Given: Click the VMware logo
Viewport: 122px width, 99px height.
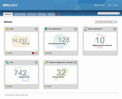Looking at the screenshot, I should coord(10,5).
